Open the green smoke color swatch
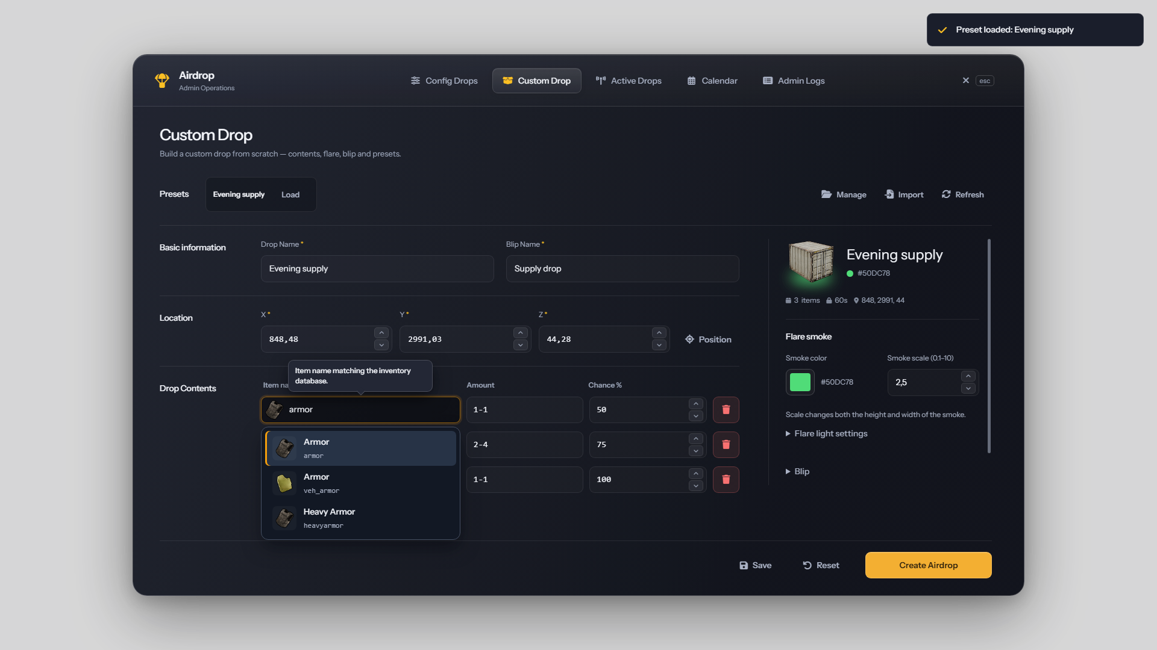The height and width of the screenshot is (650, 1157). [x=800, y=382]
